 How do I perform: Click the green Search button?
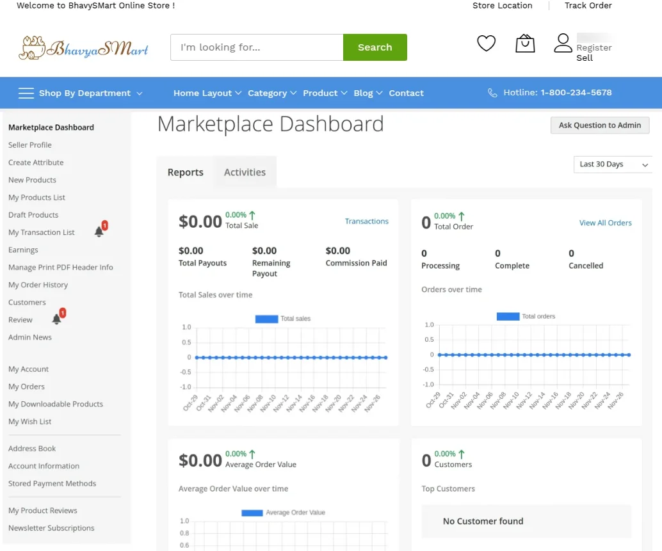point(375,47)
